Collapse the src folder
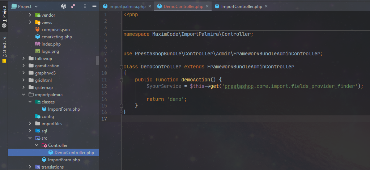 [30, 138]
